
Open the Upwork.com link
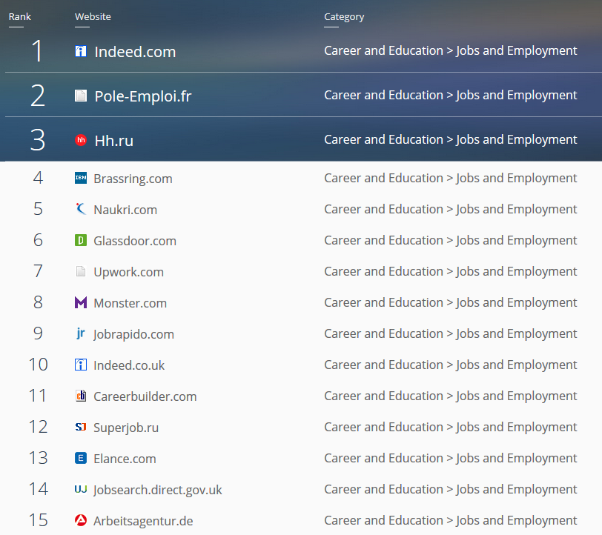click(128, 273)
